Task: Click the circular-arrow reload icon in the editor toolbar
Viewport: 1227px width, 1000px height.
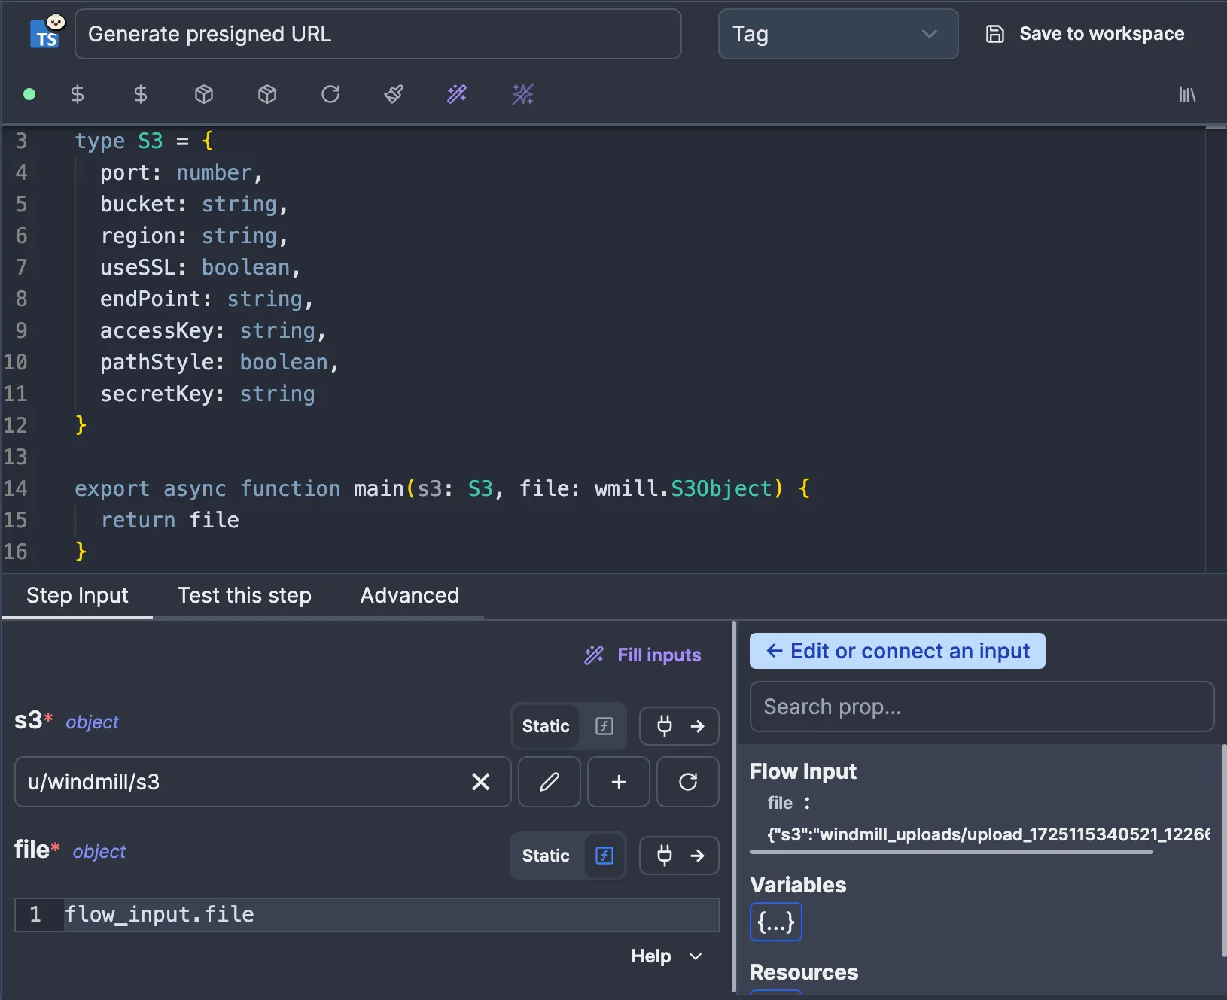Action: point(330,94)
